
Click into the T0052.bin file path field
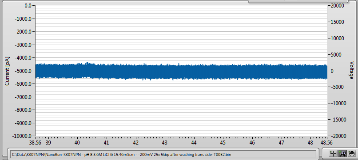click(x=163, y=155)
